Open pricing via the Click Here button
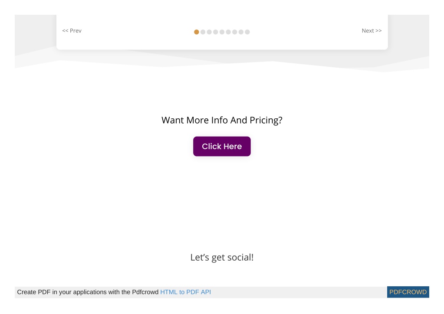Viewport: 444px width, 314px height. 222,146
